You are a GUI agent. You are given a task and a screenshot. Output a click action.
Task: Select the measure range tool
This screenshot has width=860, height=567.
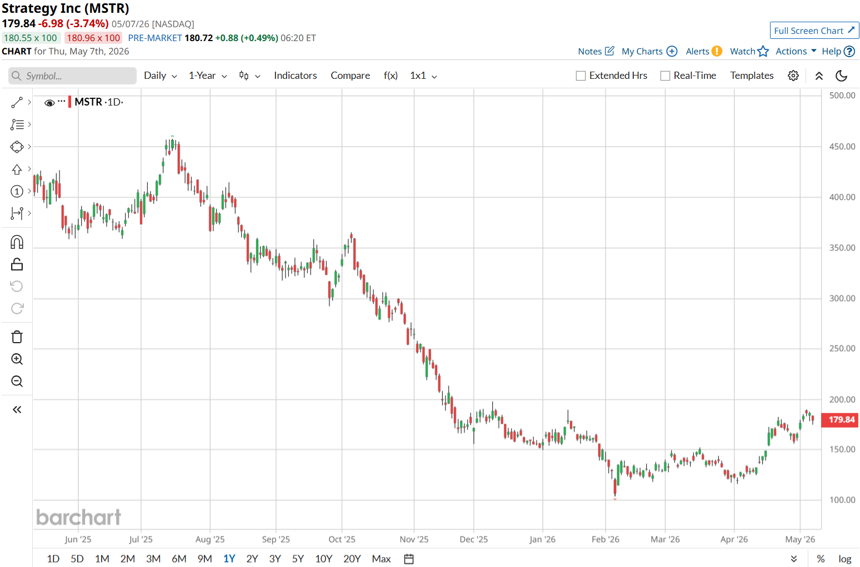click(17, 213)
